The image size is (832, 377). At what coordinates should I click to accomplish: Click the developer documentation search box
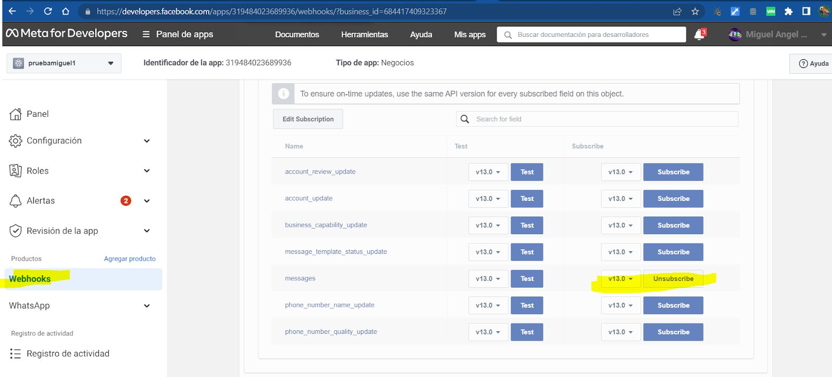coord(591,35)
